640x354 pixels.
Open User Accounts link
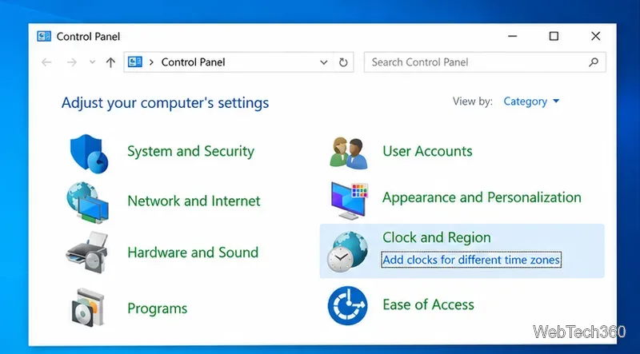tap(427, 151)
